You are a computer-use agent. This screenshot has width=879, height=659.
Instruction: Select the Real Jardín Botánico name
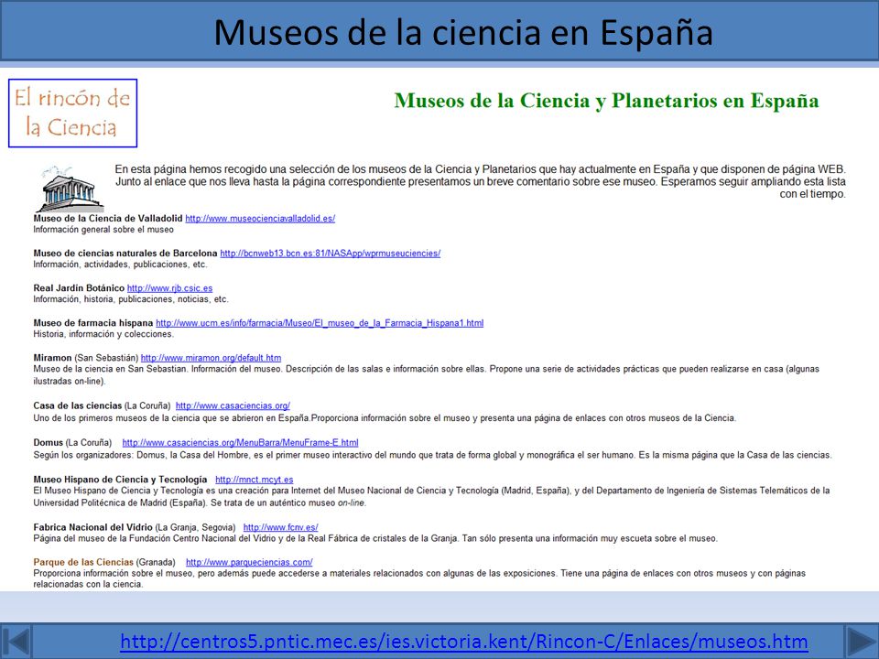pyautogui.click(x=79, y=288)
